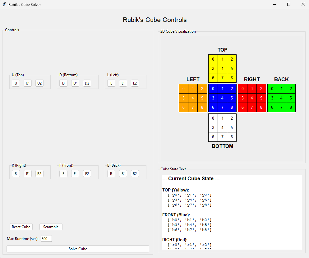Click the U' counter-clockwise button
The height and width of the screenshot is (258, 309).
pos(28,83)
